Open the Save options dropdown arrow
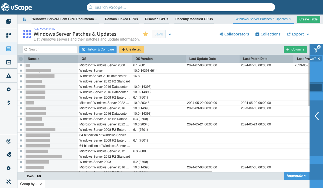323x188 pixels. [x=170, y=34]
